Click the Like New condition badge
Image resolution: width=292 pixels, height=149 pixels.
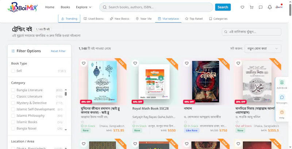click(192, 131)
